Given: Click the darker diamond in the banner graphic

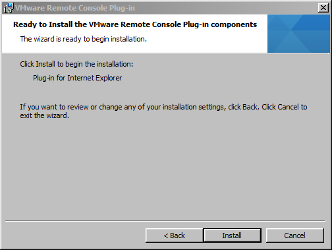Looking at the screenshot, I should (310, 22).
